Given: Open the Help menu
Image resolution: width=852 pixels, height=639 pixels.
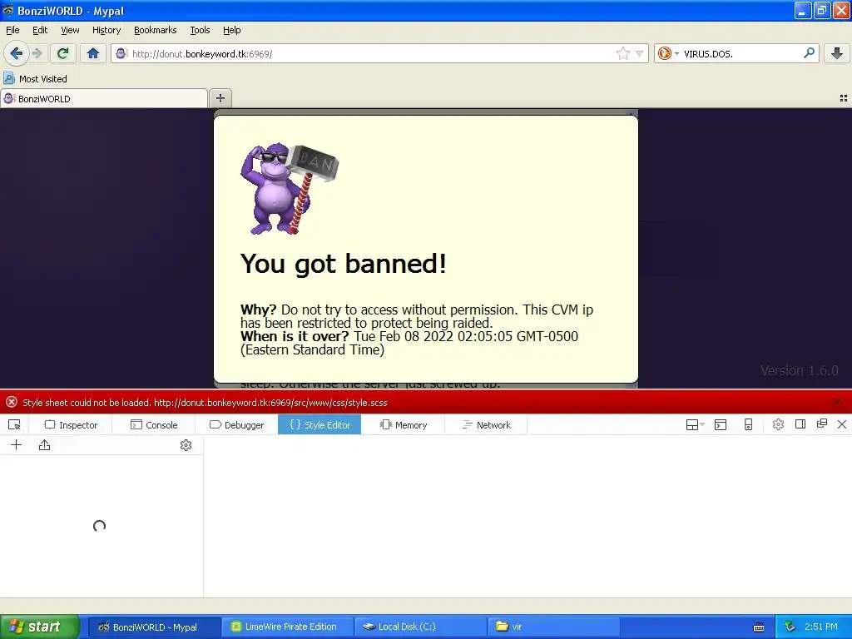Looking at the screenshot, I should click(232, 30).
